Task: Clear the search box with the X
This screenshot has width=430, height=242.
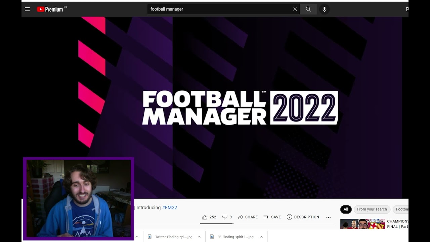Action: [295, 9]
